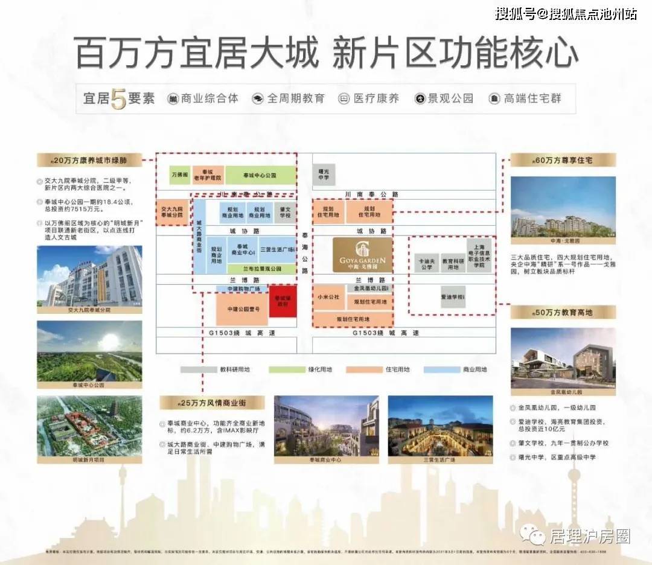Click the 卡迪夫公学 gray map block
652x565 pixels.
tap(427, 264)
